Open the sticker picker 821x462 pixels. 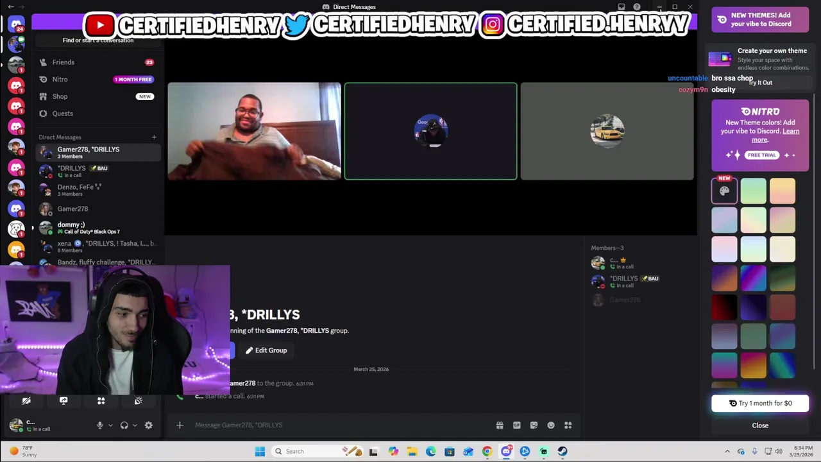tap(534, 425)
